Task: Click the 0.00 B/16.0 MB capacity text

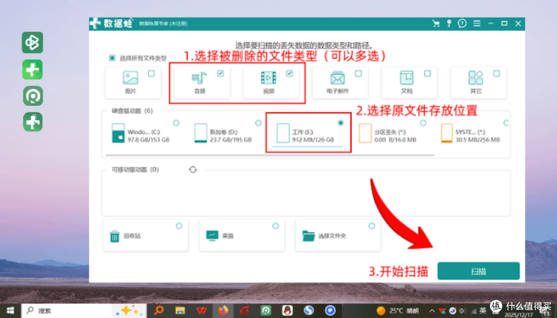Action: (395, 140)
